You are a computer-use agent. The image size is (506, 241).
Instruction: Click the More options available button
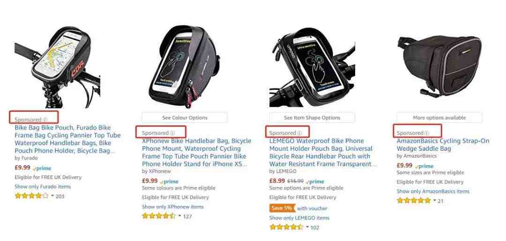(x=439, y=117)
